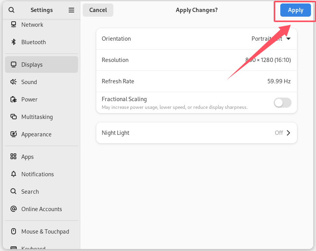Select Sound in the sidebar
The height and width of the screenshot is (251, 316).
tap(42, 82)
